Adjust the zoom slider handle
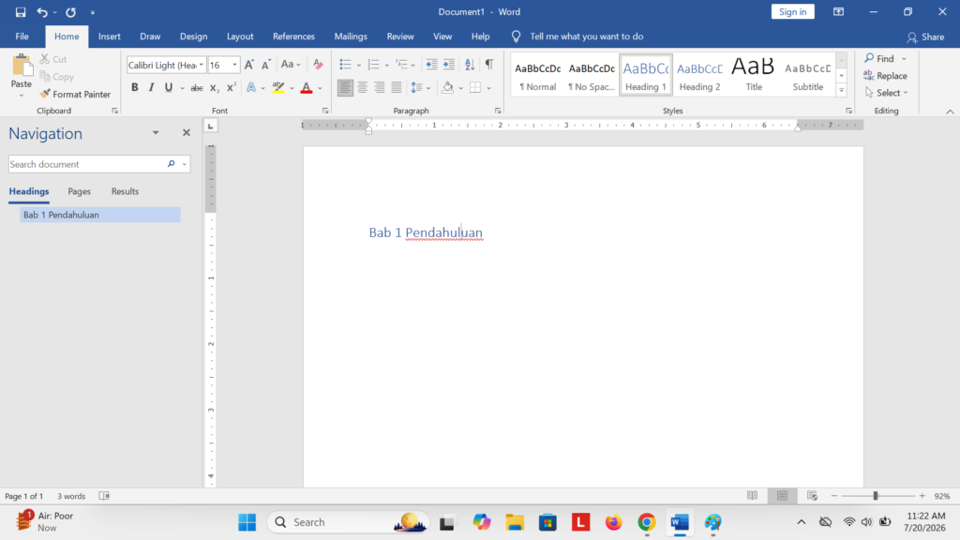 click(x=876, y=496)
